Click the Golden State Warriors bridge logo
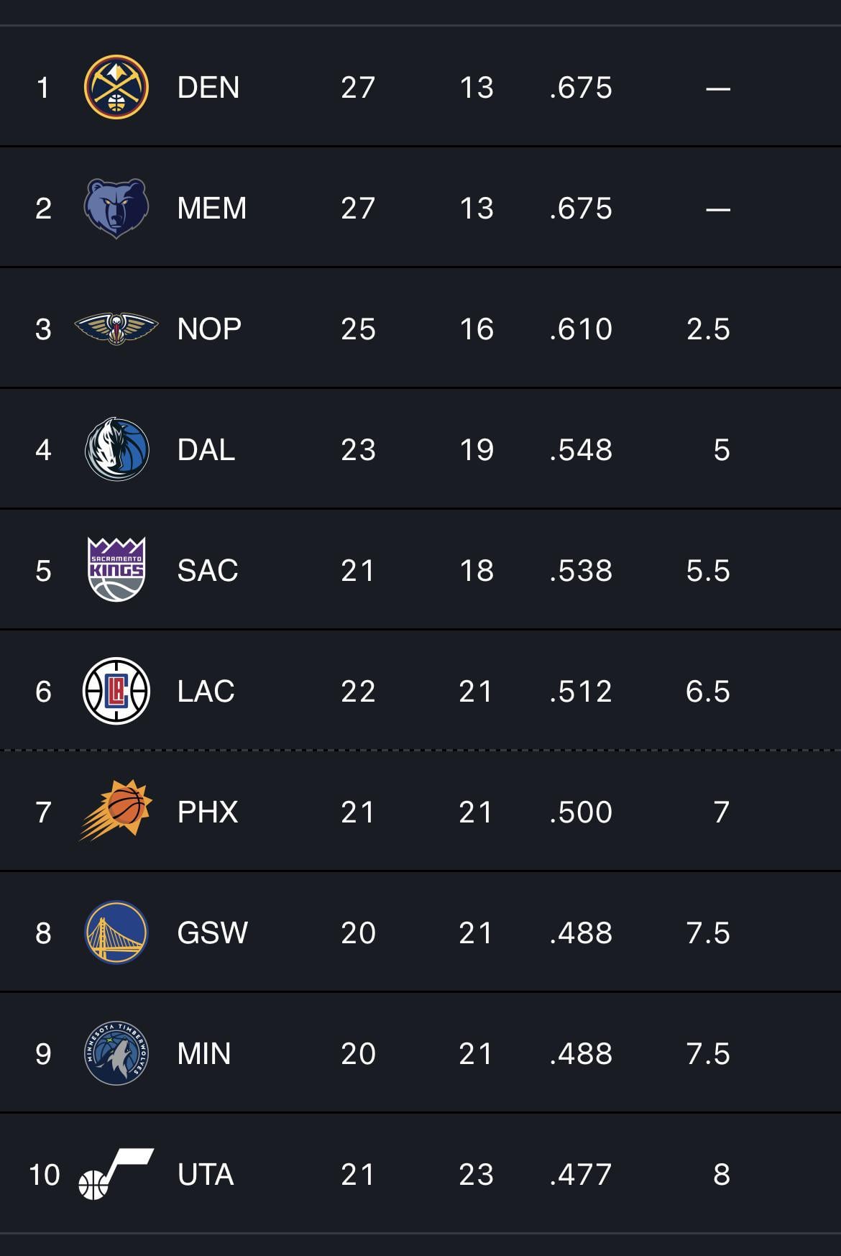This screenshot has width=841, height=1256. tap(116, 932)
